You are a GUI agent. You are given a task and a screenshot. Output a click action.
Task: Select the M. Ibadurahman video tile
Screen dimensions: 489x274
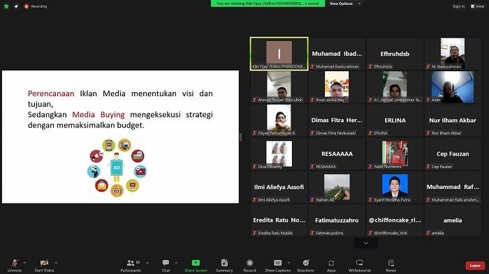coord(453,54)
